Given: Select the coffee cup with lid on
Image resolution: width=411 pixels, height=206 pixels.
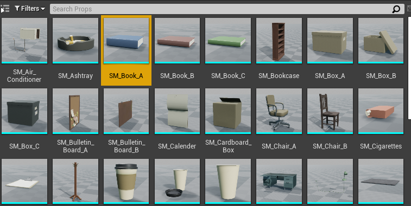Looking at the screenshot, I should [x=127, y=181].
